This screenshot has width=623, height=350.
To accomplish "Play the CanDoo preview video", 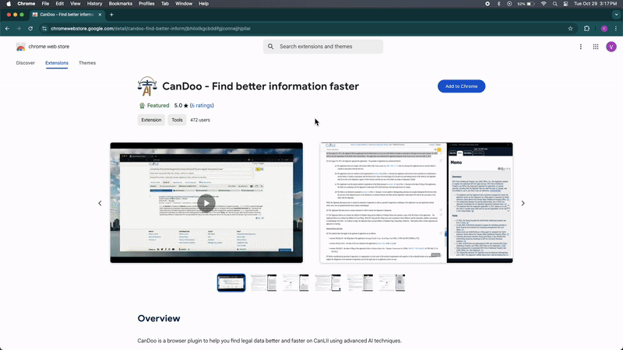I will click(x=206, y=203).
